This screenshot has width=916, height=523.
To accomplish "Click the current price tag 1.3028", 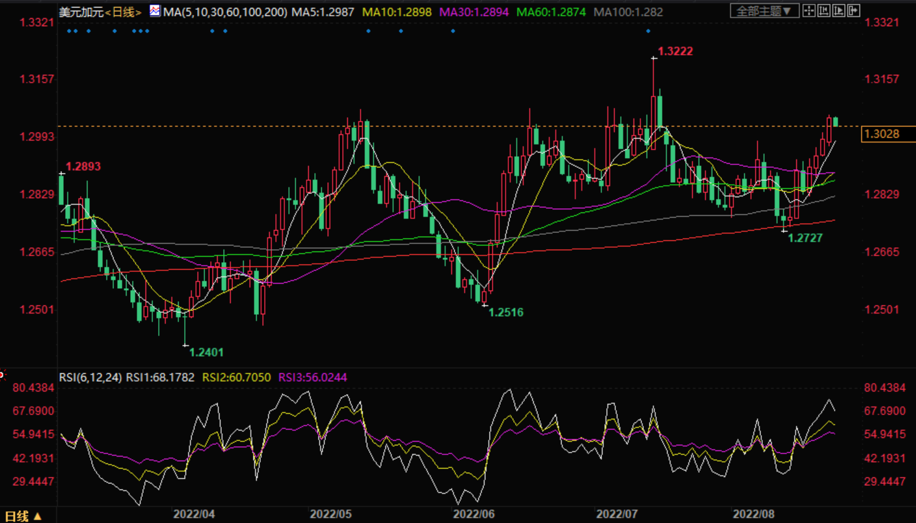I will (x=881, y=134).
